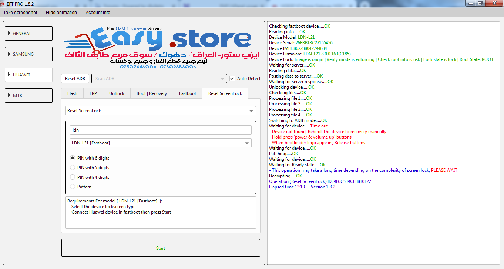Open the empty device list dropdown
The height and width of the screenshot is (269, 504).
[x=174, y=79]
